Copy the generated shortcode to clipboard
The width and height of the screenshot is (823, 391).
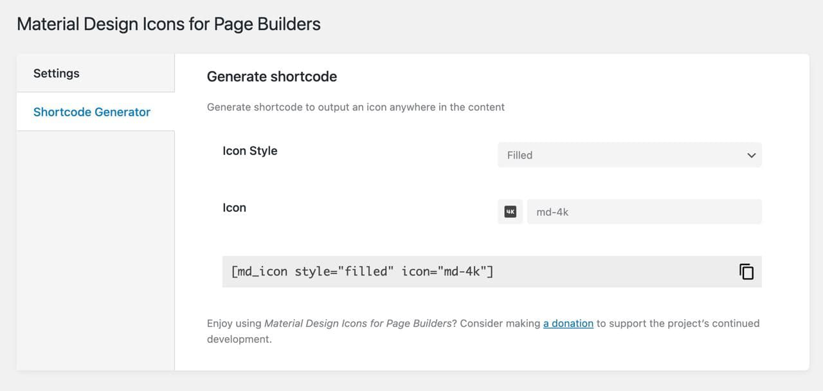click(746, 272)
